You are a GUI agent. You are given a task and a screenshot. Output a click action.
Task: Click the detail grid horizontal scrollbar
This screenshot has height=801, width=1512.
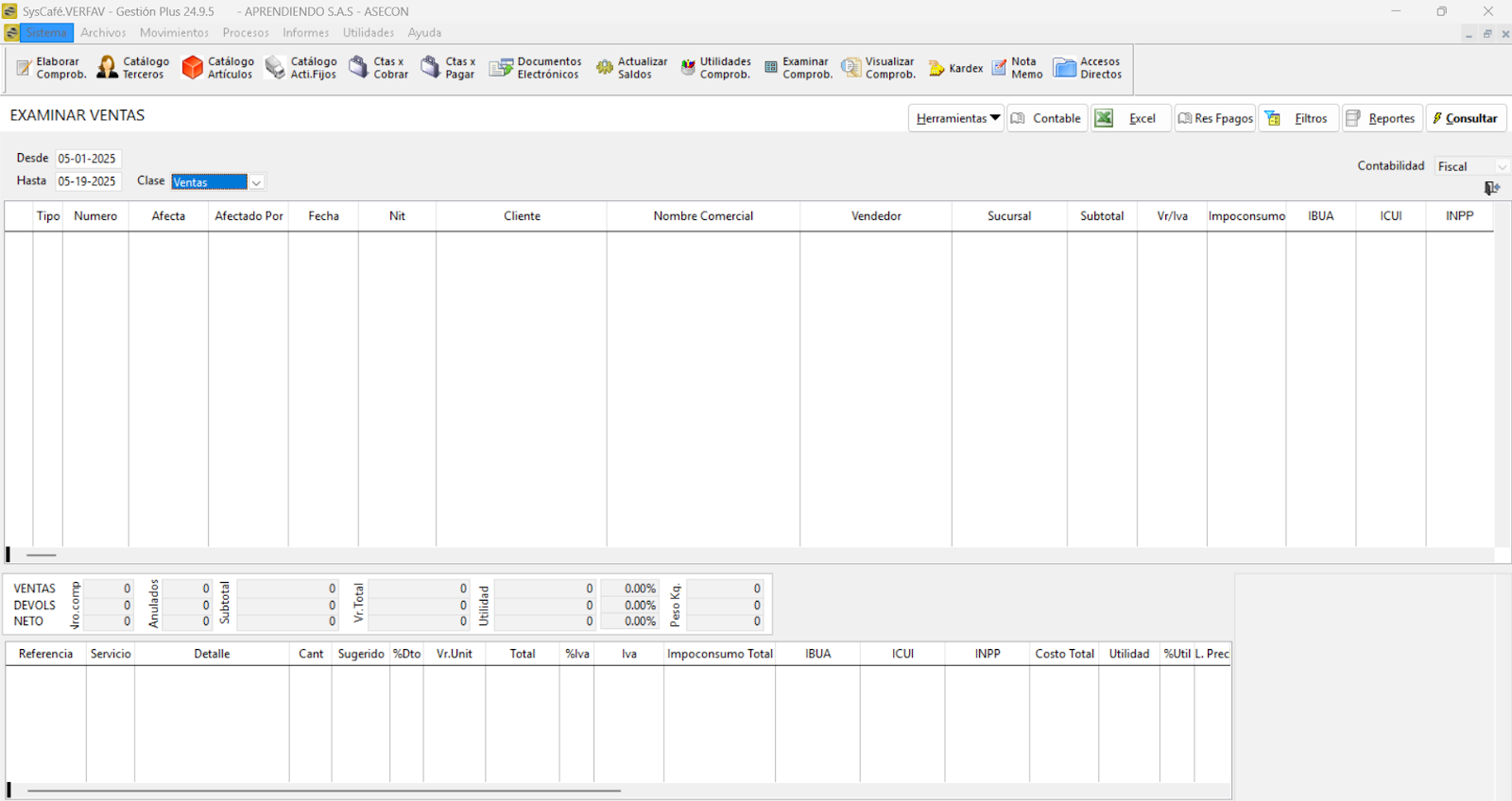pos(323,791)
